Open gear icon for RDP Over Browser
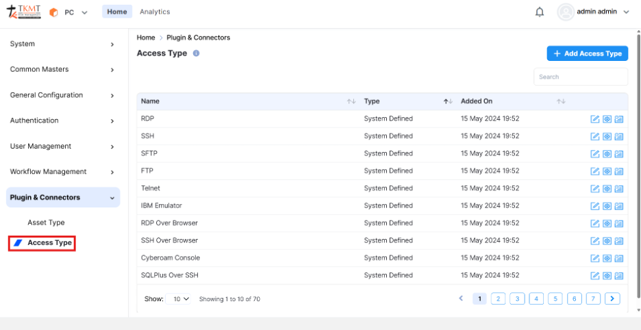 pyautogui.click(x=607, y=224)
